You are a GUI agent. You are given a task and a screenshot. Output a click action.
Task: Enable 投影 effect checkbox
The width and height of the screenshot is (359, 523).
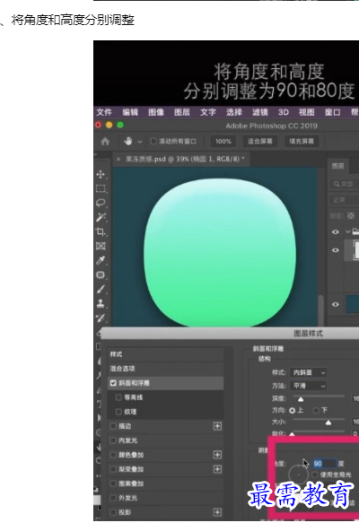[x=113, y=512]
